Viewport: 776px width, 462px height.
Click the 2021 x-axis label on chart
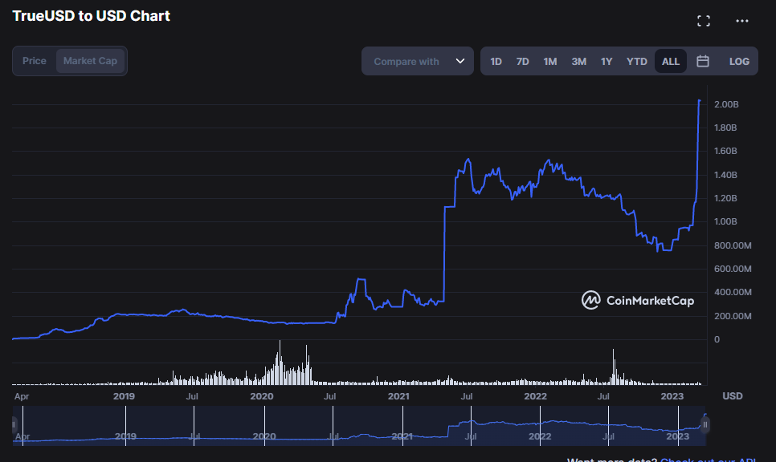(x=398, y=396)
